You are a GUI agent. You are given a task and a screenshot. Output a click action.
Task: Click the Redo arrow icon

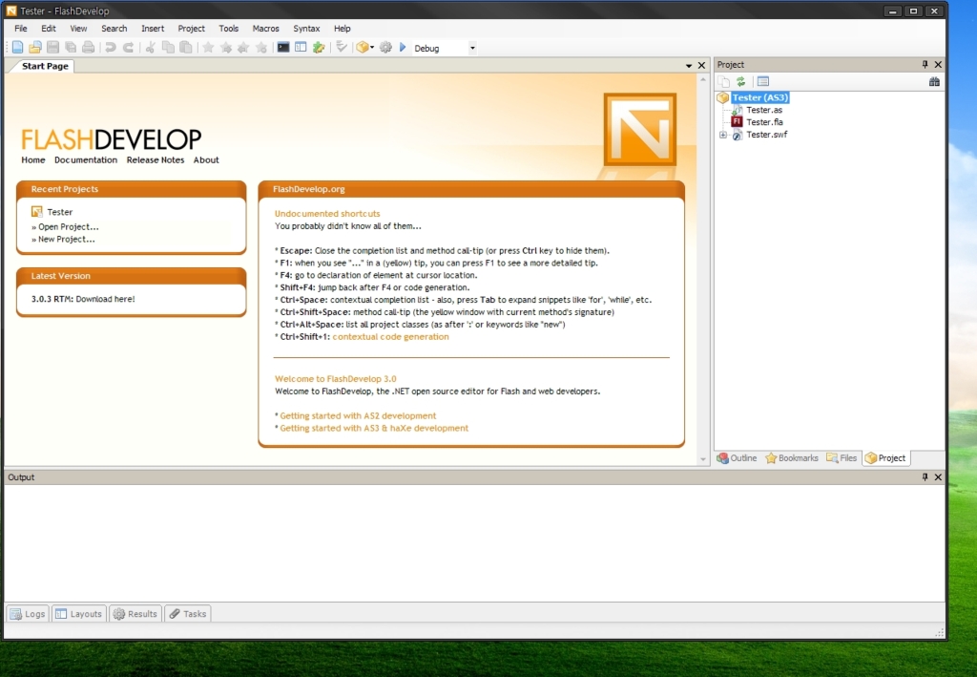(129, 48)
